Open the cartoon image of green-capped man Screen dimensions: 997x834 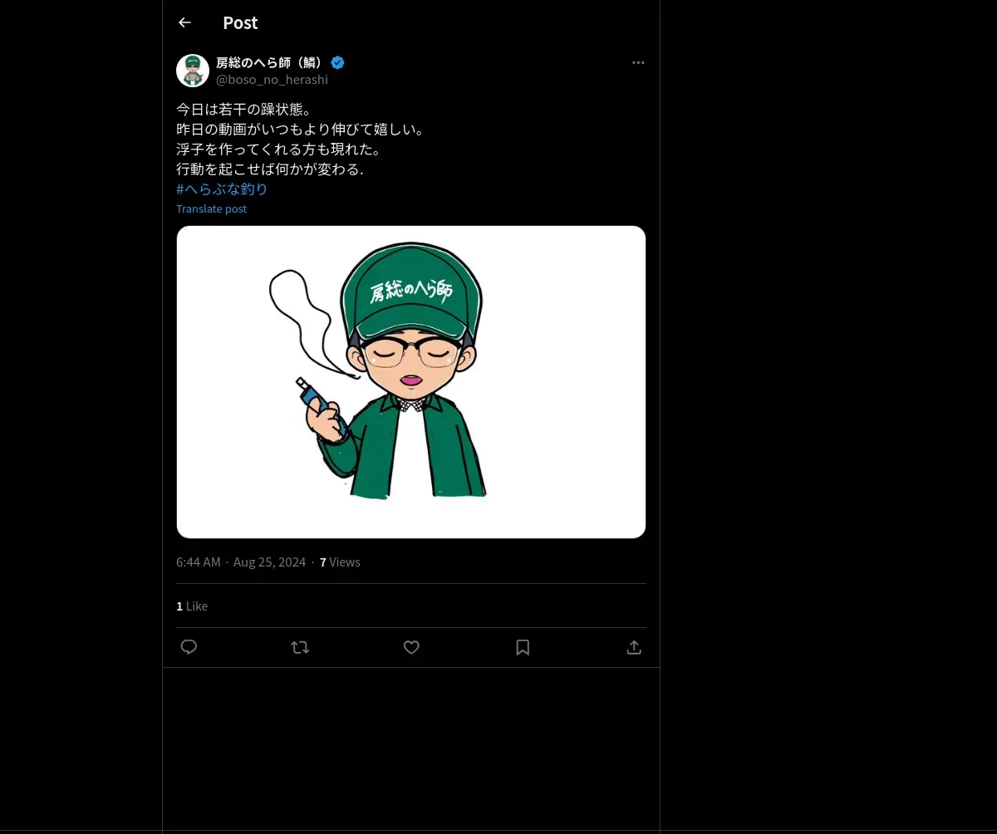pos(411,382)
